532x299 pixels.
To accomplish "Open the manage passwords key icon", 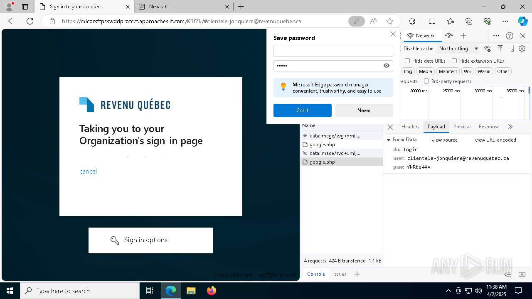I will click(357, 21).
